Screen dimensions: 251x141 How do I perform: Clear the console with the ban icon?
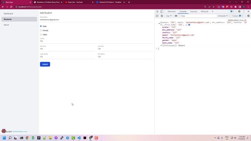[162, 16]
